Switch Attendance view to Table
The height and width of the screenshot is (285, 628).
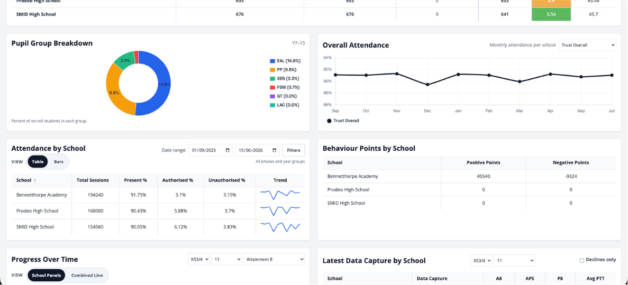pos(38,162)
